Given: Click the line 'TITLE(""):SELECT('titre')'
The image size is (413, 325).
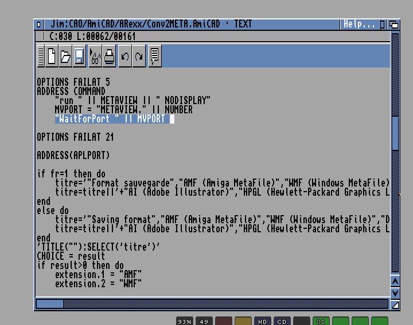Looking at the screenshot, I should click(99, 247).
